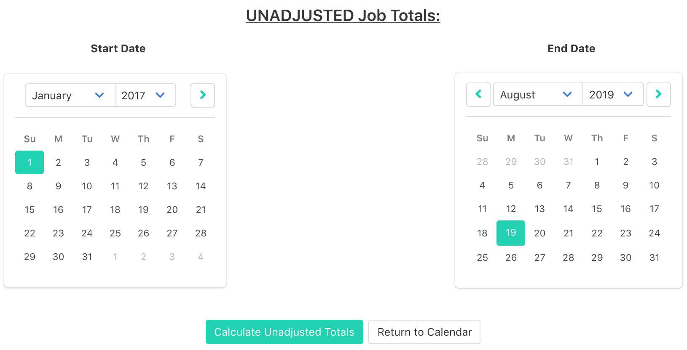Select January 13 in Start Date calendar

[x=172, y=186]
